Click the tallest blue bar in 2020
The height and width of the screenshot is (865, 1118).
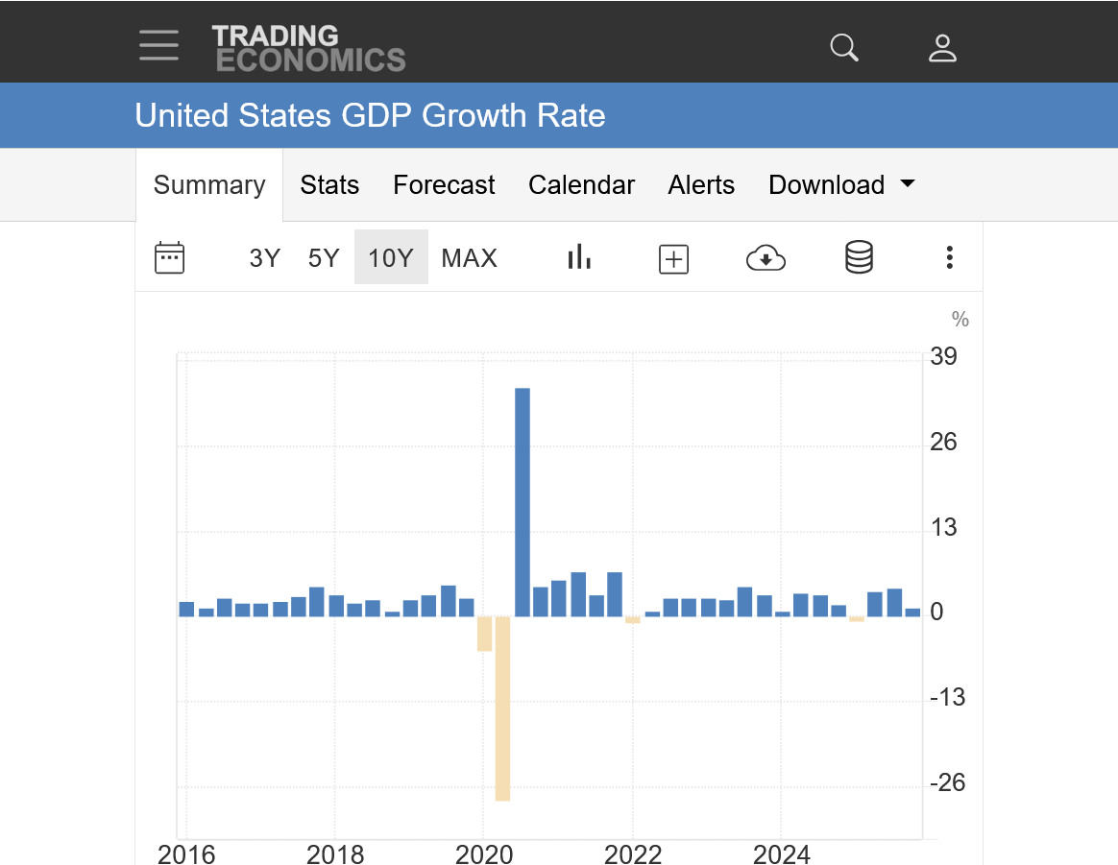tap(523, 499)
